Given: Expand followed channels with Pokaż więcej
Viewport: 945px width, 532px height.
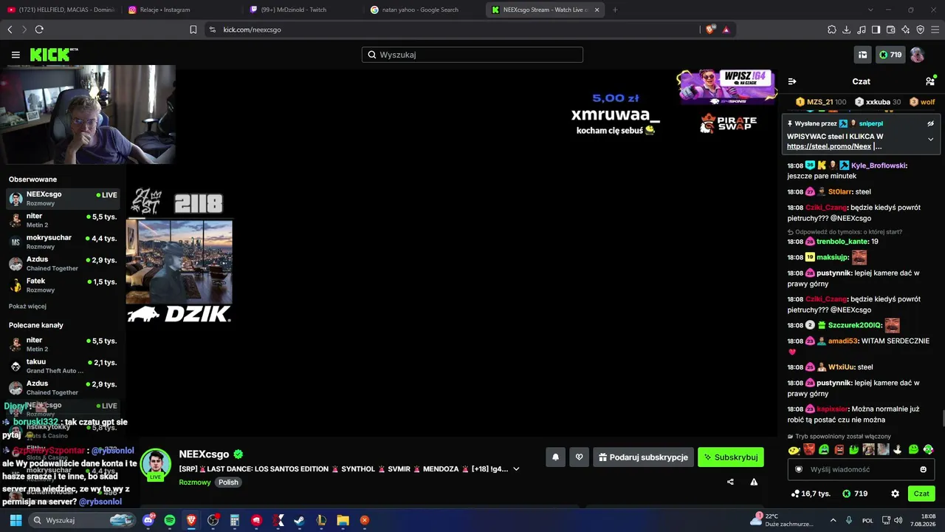Looking at the screenshot, I should point(27,306).
